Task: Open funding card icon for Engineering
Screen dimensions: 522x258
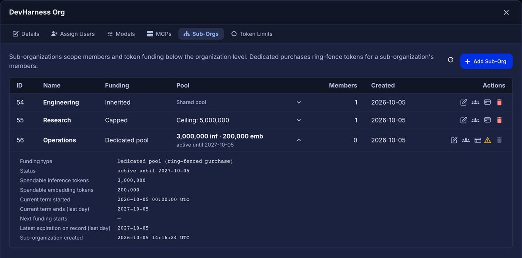Action: (488, 103)
